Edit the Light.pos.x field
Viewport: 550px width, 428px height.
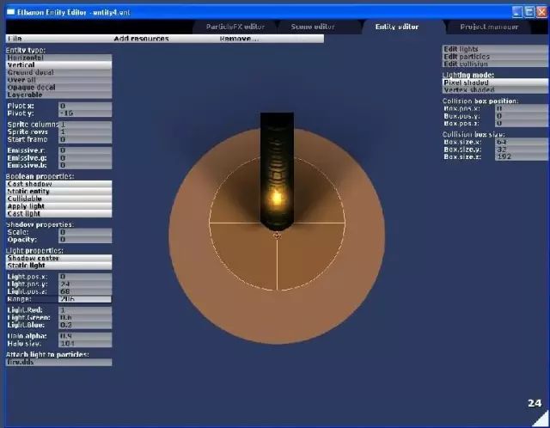tap(85, 277)
